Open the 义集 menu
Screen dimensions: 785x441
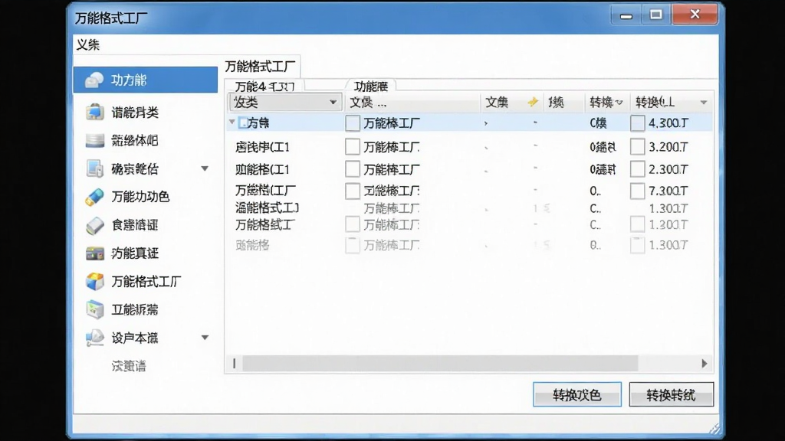point(88,45)
